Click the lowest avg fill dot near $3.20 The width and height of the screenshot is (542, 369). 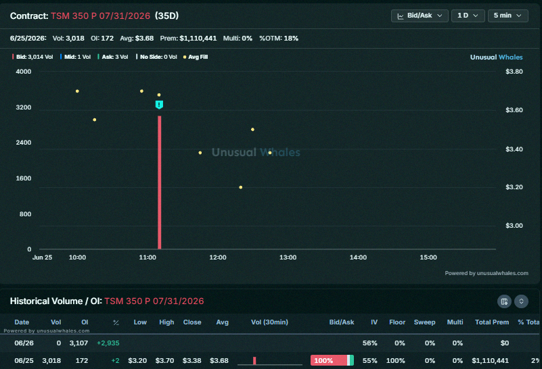click(x=241, y=187)
